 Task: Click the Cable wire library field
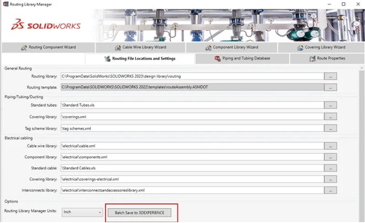[x=192, y=146]
